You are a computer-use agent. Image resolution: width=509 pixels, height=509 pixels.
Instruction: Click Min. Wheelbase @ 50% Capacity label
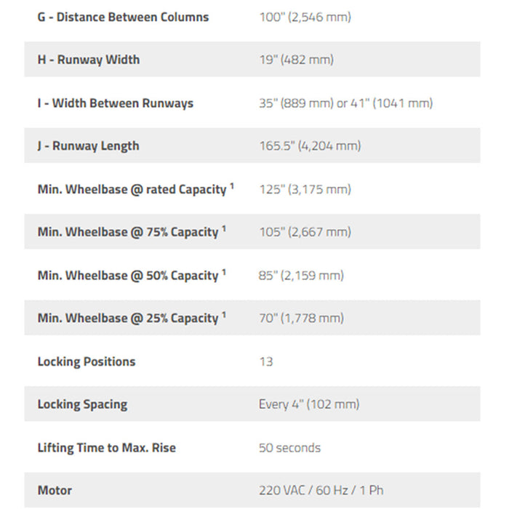pyautogui.click(x=128, y=276)
